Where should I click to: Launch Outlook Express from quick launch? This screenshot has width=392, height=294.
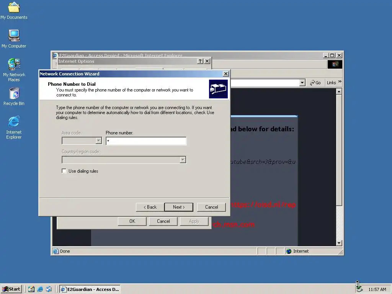point(49,289)
